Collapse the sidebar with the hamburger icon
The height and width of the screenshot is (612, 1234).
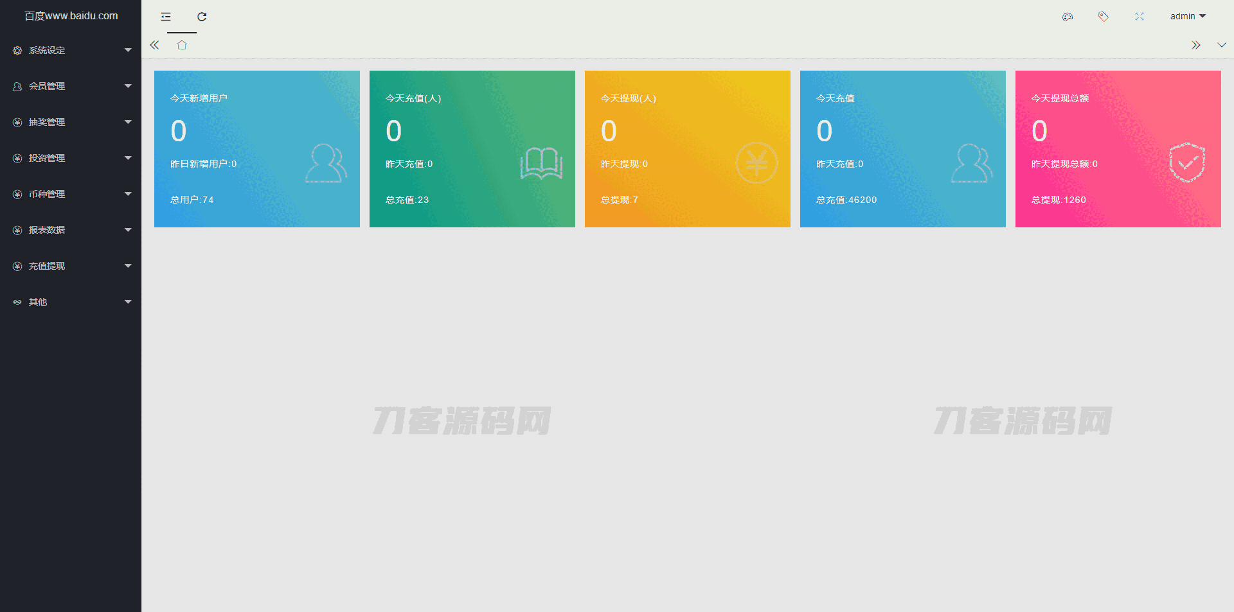166,17
